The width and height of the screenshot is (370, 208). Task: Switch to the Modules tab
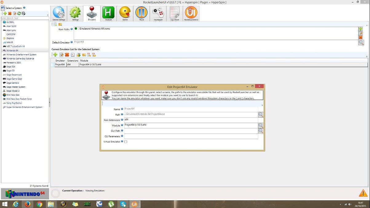108,14
